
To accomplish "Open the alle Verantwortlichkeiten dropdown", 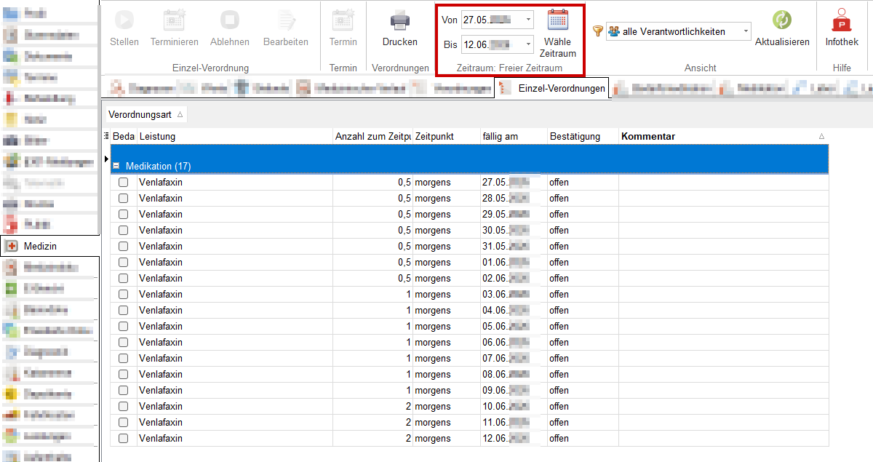I will (746, 31).
